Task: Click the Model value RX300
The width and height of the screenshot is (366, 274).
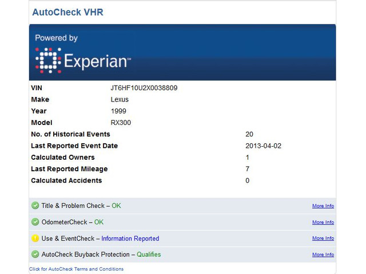Action: [x=121, y=123]
